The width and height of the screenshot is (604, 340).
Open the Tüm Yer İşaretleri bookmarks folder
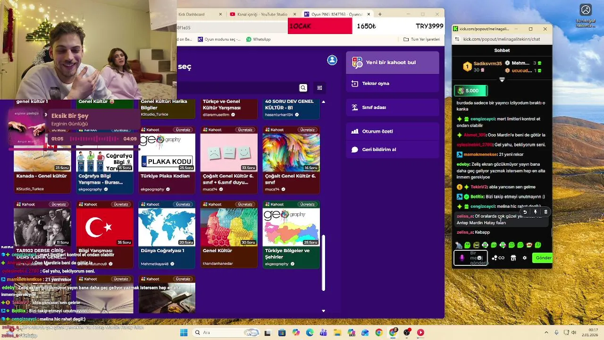pos(421,39)
